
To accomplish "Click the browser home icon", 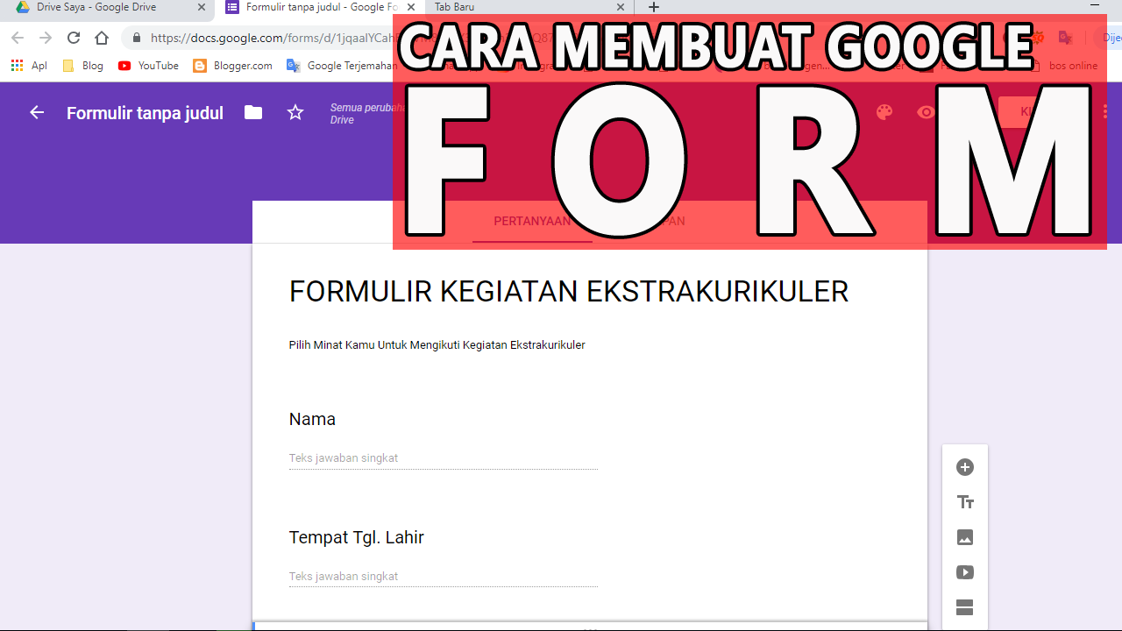I will click(x=101, y=38).
